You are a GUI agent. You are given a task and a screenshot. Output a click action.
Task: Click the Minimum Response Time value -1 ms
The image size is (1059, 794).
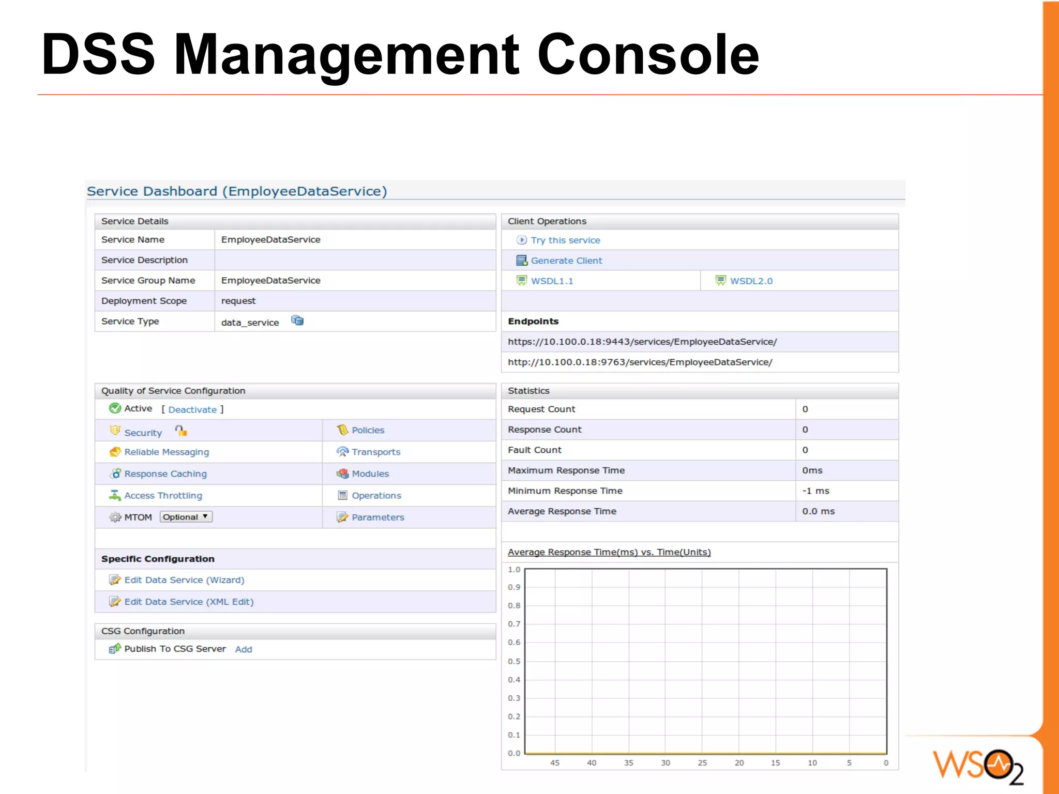click(x=815, y=491)
